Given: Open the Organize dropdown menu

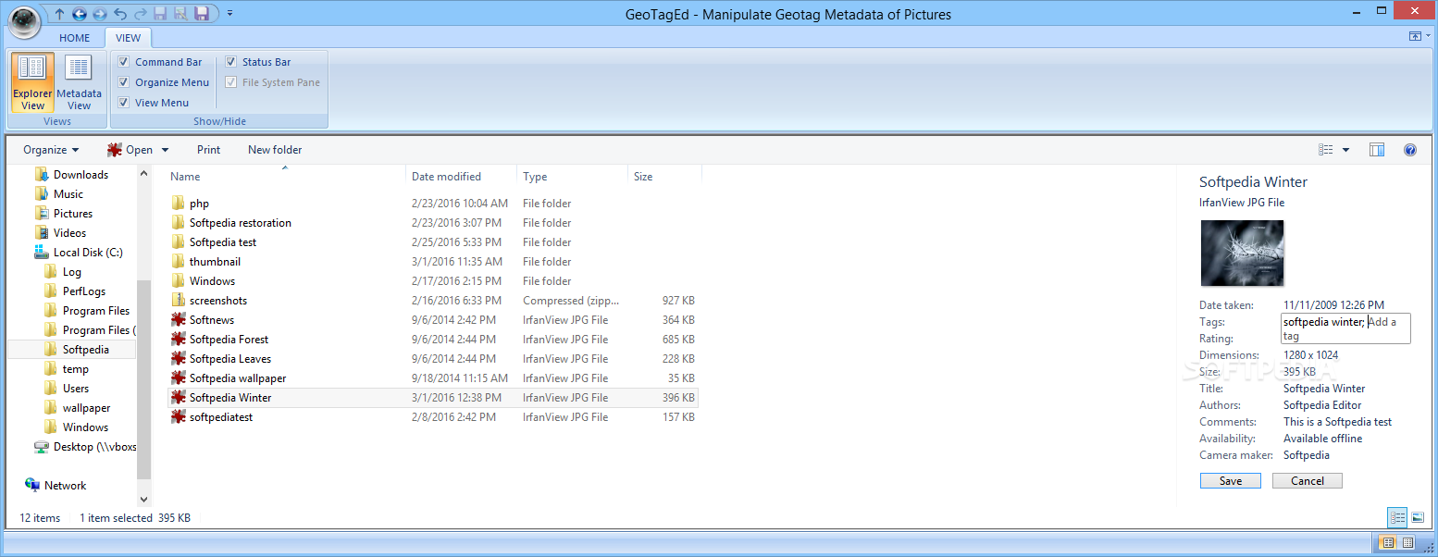Looking at the screenshot, I should pos(51,150).
